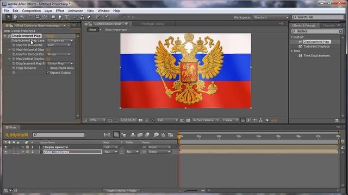
Task: Select the Puppet Pin tool
Action: [107, 17]
